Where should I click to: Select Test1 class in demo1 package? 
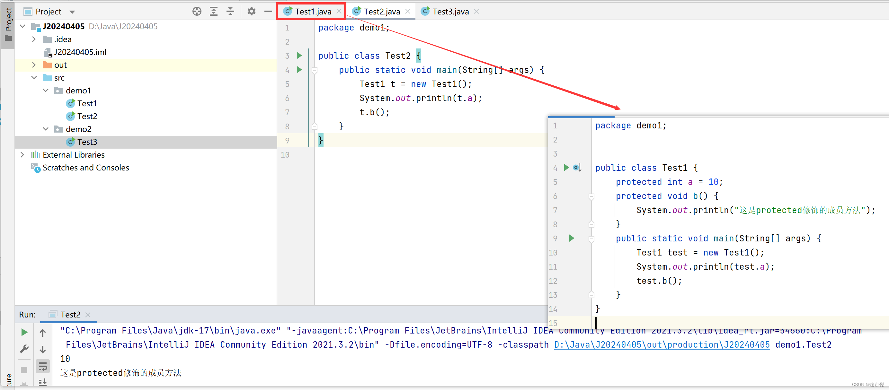pos(87,103)
